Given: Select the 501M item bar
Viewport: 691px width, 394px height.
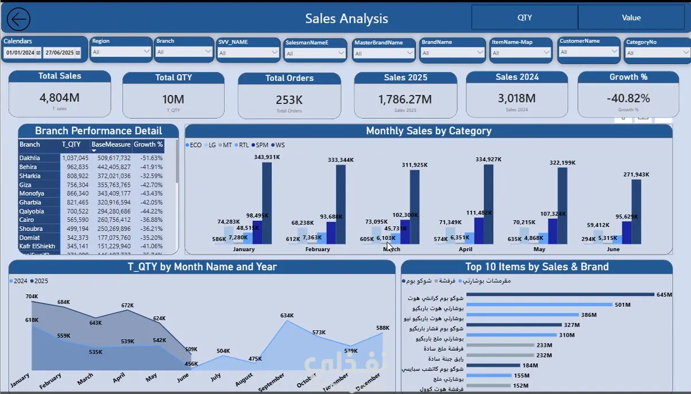Looking at the screenshot, I should (540, 305).
